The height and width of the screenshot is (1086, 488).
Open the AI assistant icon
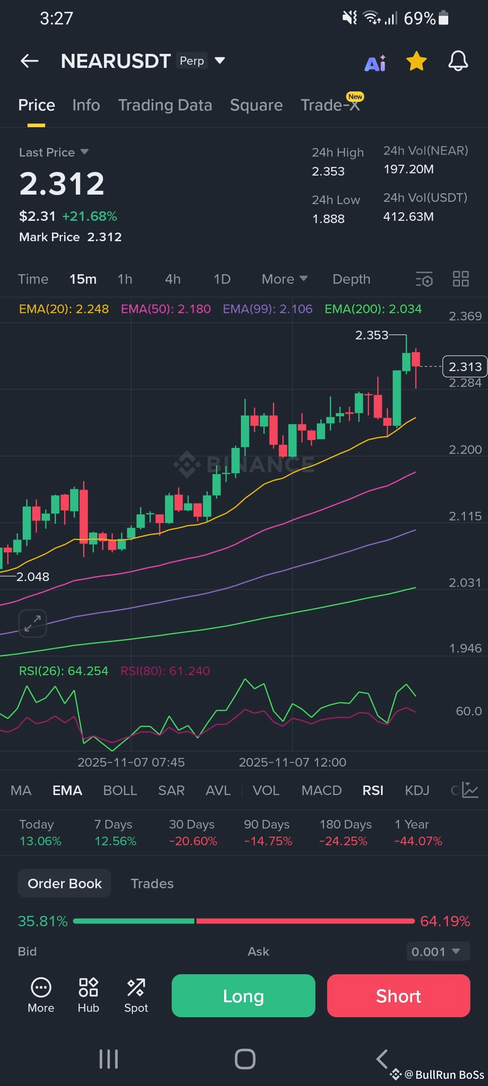point(375,63)
